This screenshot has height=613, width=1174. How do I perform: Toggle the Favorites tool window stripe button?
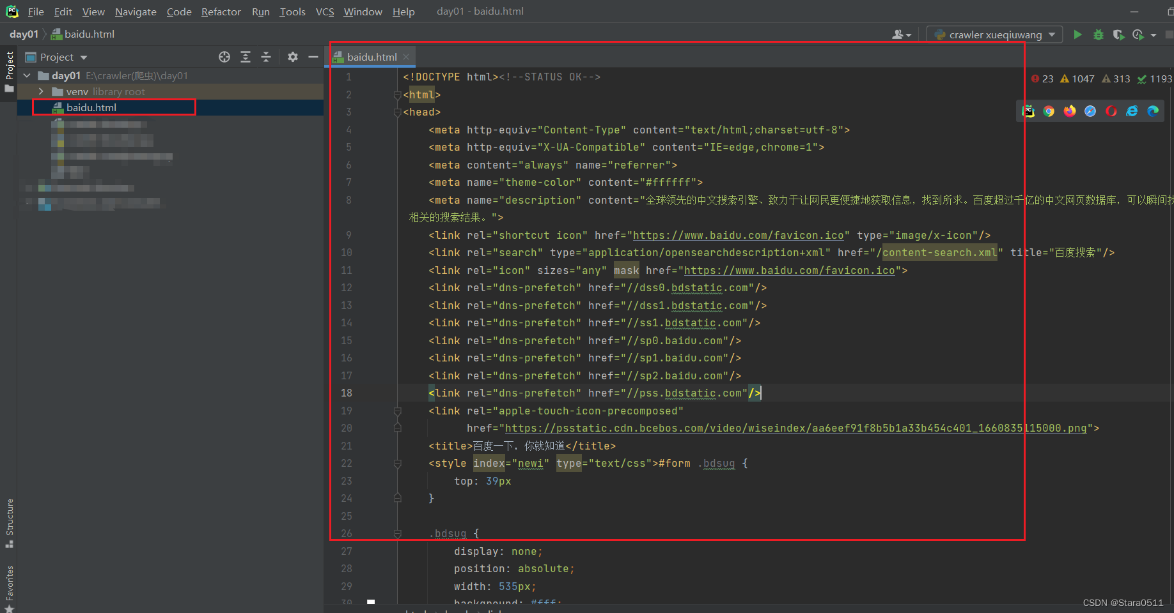(x=9, y=588)
